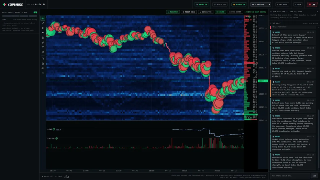Click the current price tag 63077.4
The width and height of the screenshot is (320, 180).
tap(263, 81)
